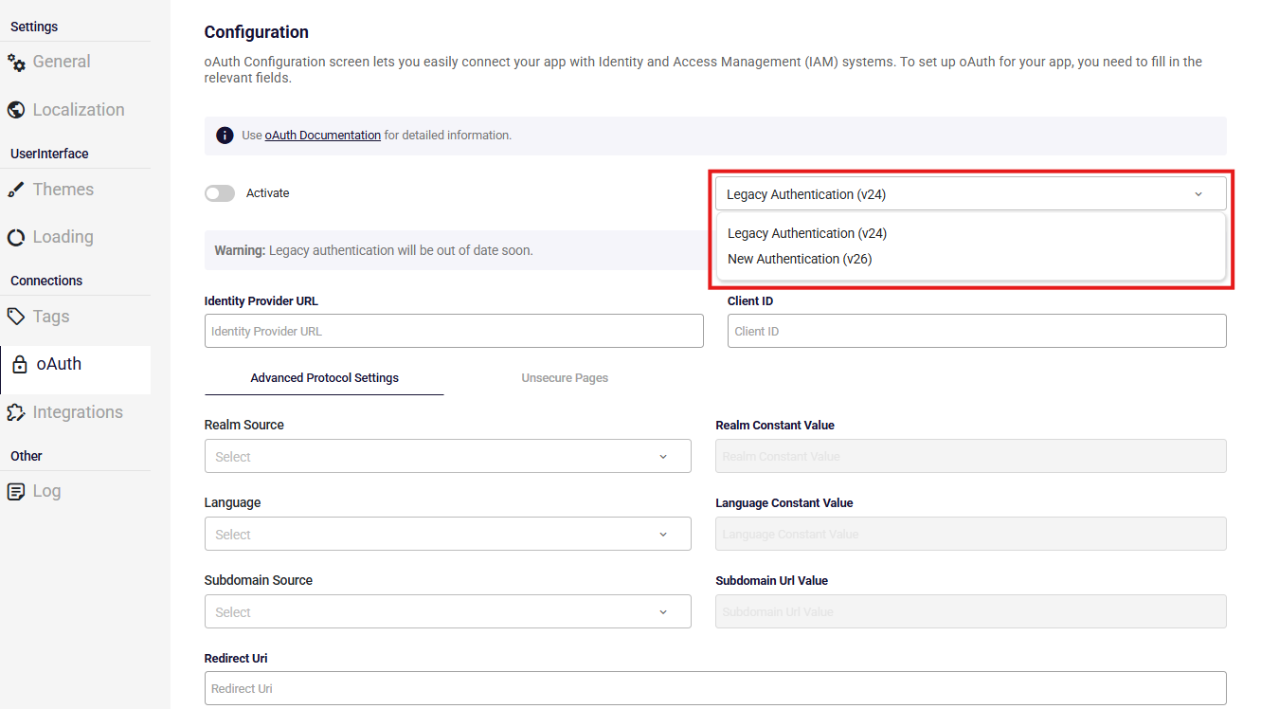The image size is (1261, 709).
Task: Switch to the Unsecure Pages tab
Action: point(565,378)
